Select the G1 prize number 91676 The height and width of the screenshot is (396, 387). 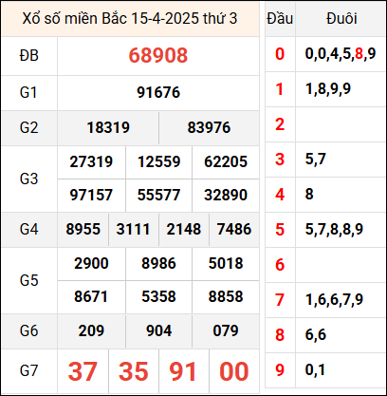tap(158, 92)
